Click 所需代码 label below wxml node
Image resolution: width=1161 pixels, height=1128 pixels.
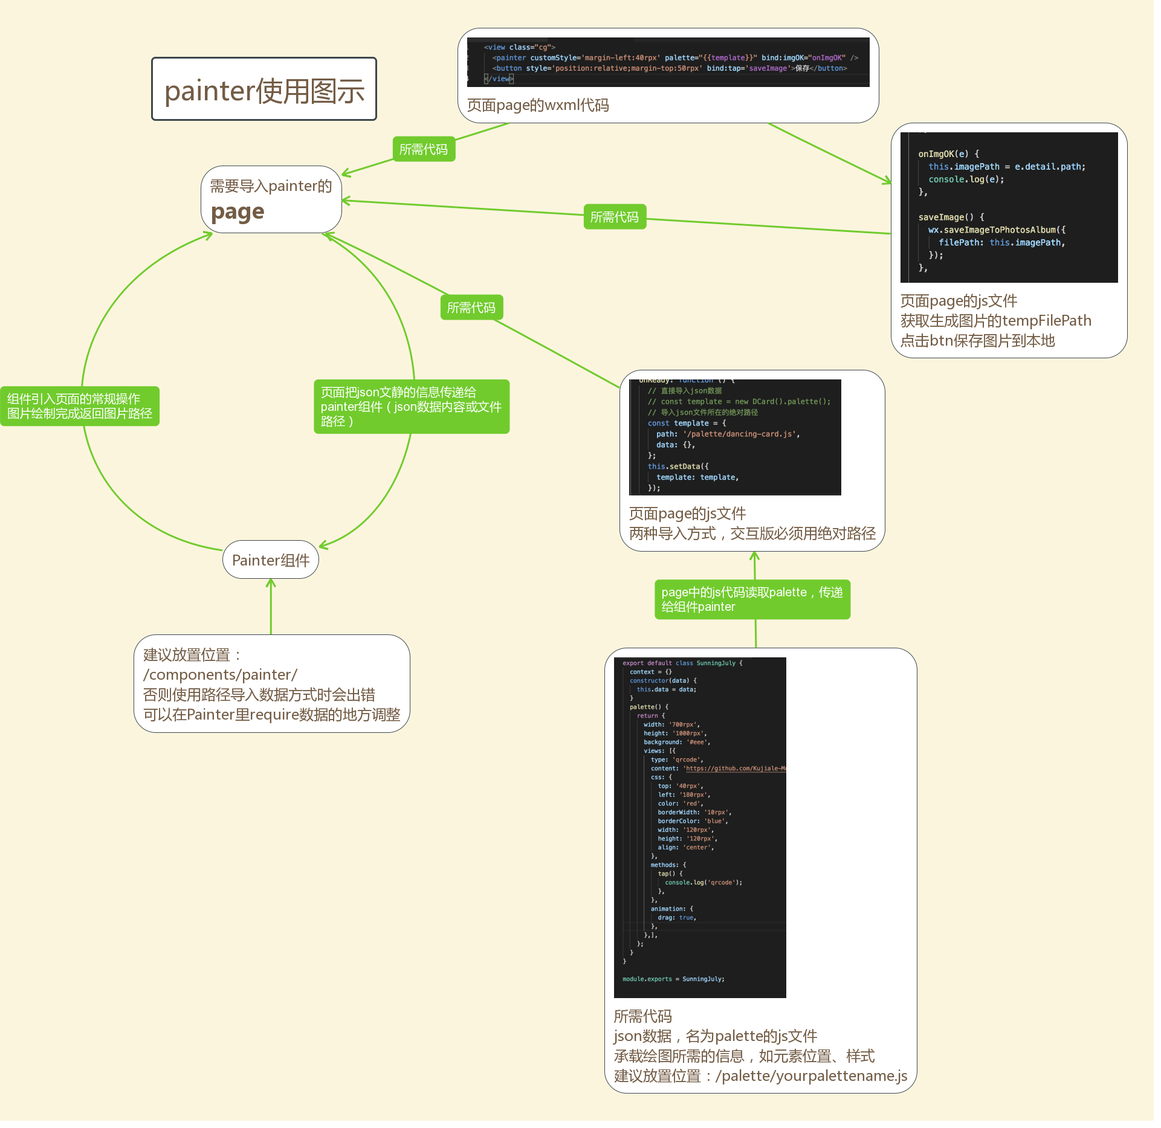pyautogui.click(x=424, y=149)
